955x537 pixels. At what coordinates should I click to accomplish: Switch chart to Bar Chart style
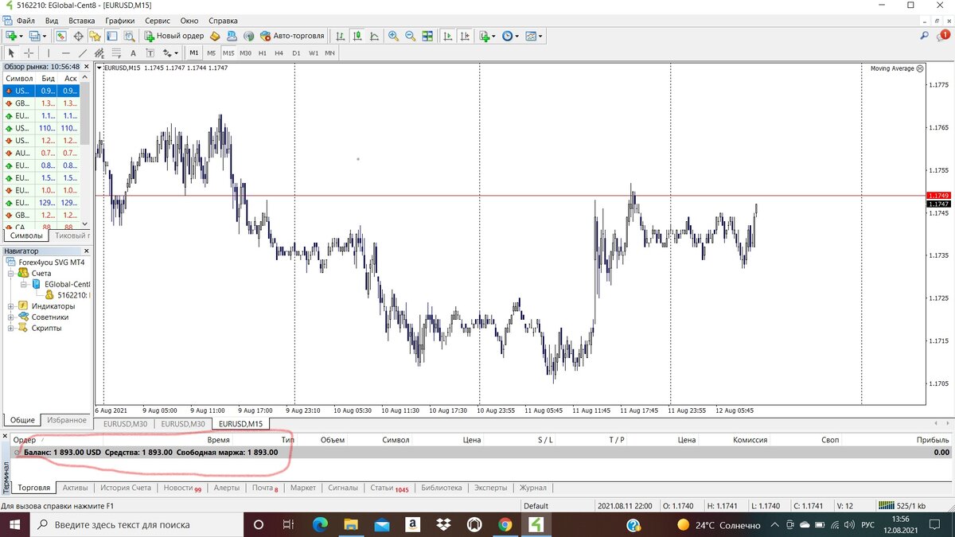click(x=341, y=36)
